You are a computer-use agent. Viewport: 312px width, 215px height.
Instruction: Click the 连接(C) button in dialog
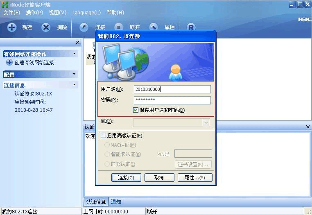(x=126, y=177)
